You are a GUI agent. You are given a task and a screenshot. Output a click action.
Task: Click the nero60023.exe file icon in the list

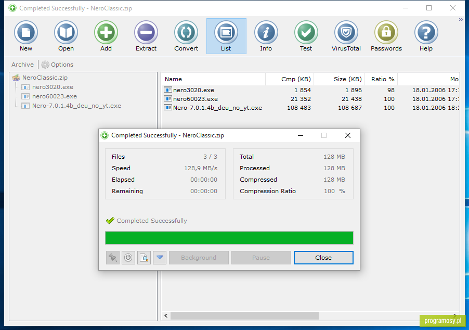pyautogui.click(x=168, y=98)
